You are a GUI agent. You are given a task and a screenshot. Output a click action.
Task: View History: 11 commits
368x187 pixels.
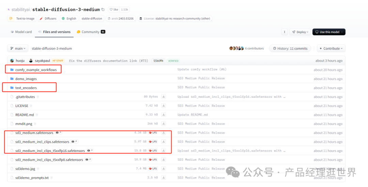[290, 48]
